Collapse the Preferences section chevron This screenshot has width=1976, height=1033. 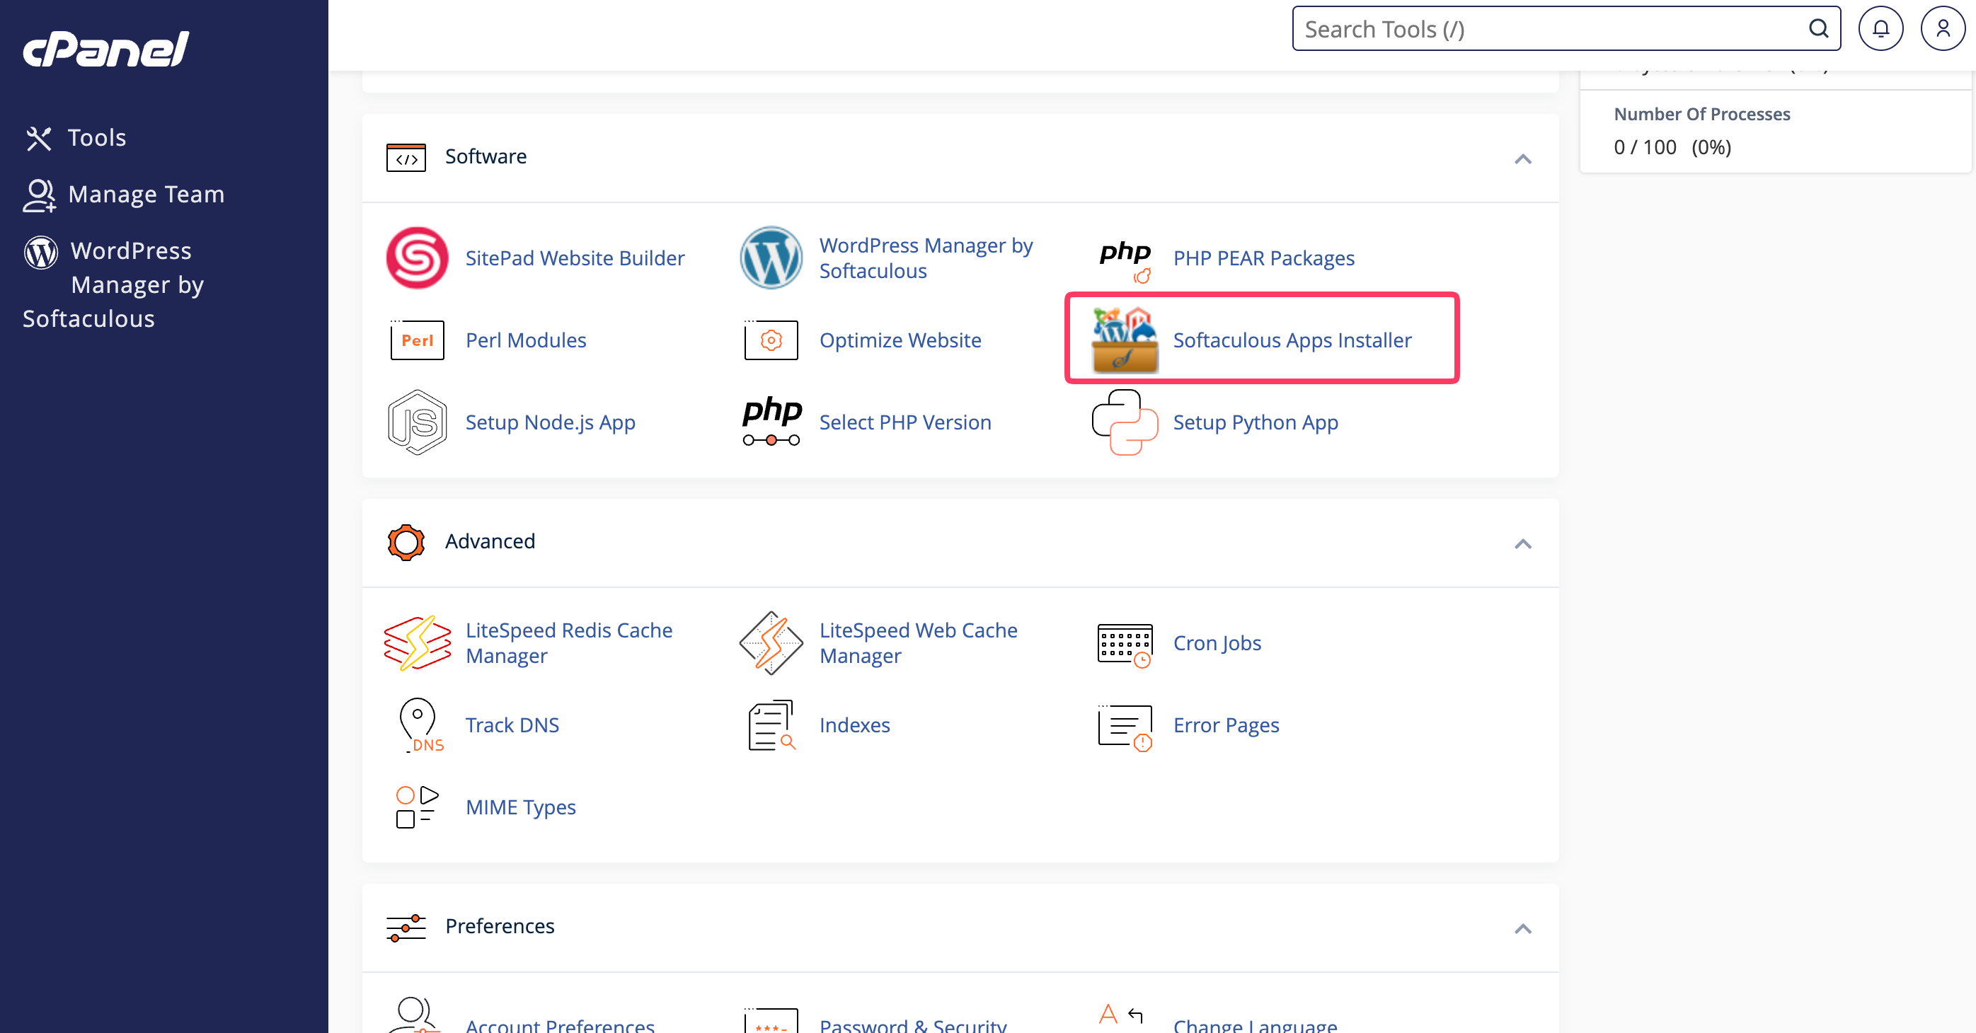coord(1522,929)
